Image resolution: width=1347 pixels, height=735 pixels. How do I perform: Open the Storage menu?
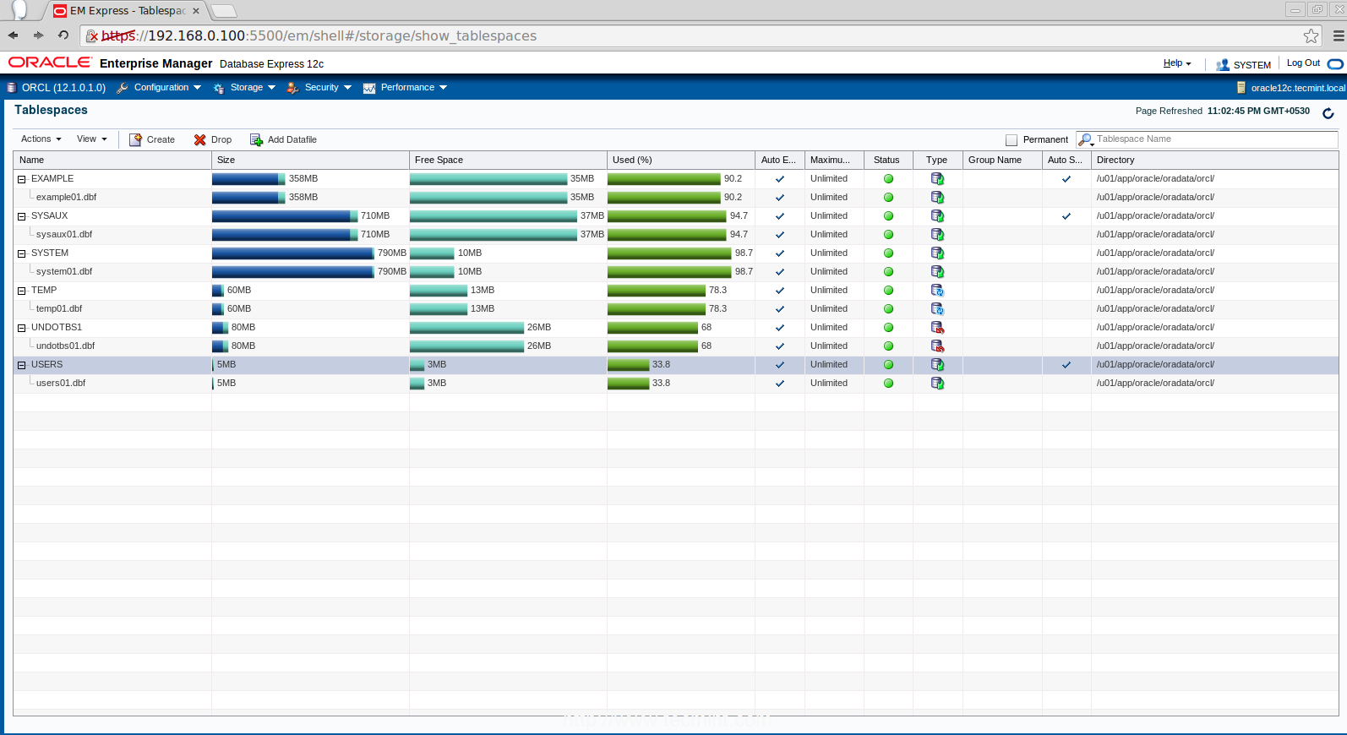[x=246, y=88]
